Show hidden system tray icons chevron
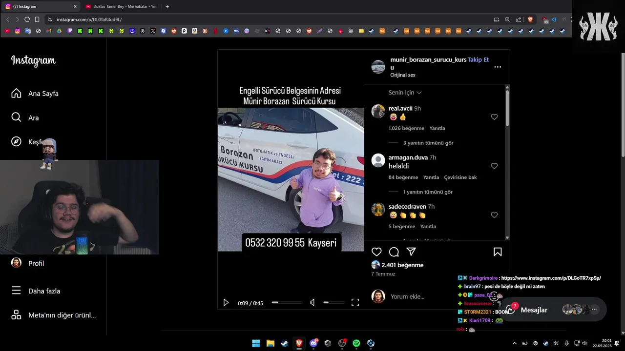Viewport: 625px width, 351px height. point(514,343)
